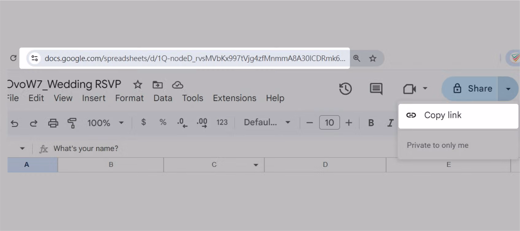Open more number formats 123
This screenshot has height=231, width=520.
coord(222,123)
